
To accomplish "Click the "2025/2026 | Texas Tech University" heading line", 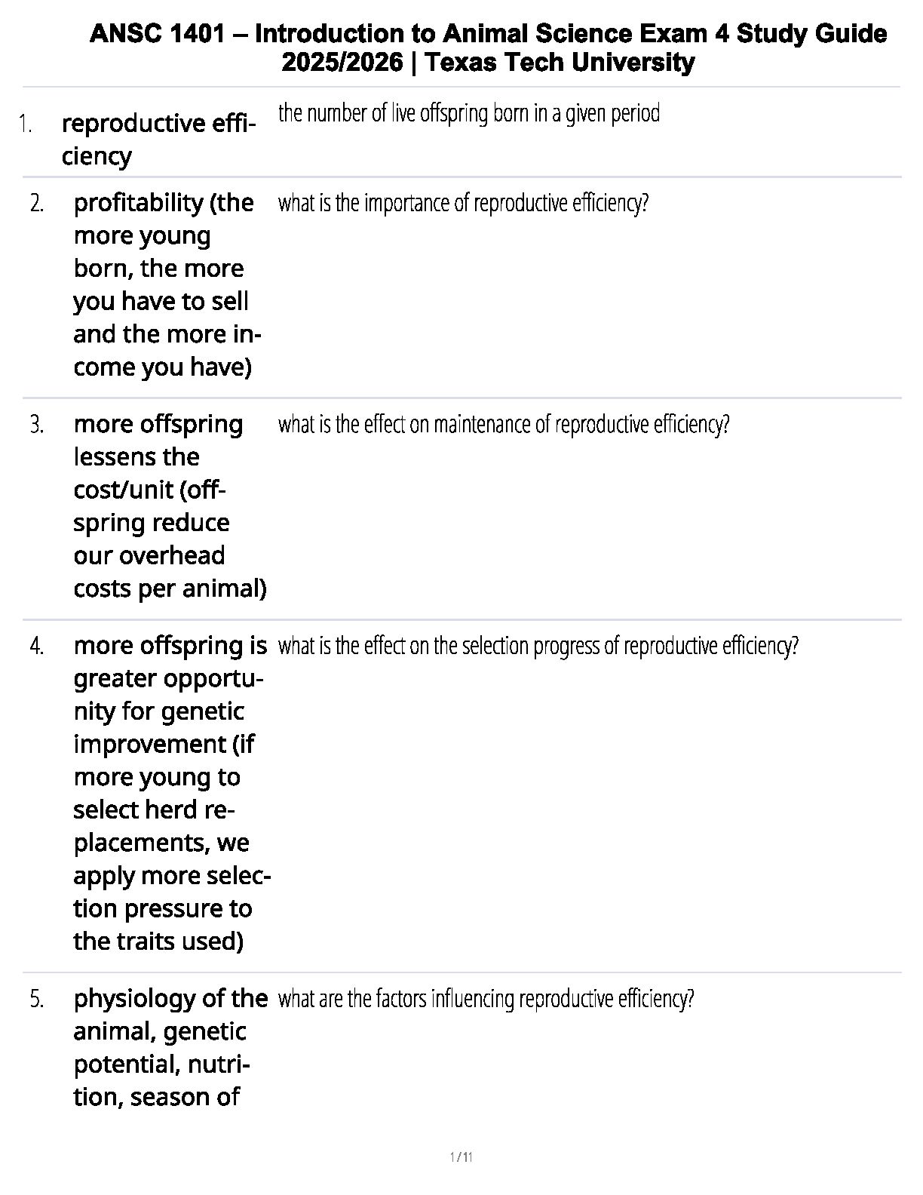I will tap(488, 62).
